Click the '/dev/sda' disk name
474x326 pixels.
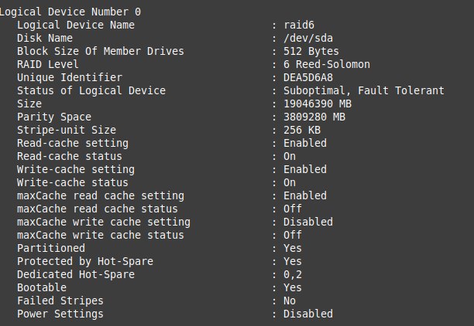point(308,39)
